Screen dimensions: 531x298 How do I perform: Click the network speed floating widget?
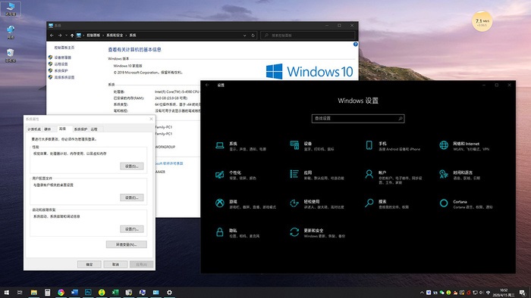click(x=482, y=22)
